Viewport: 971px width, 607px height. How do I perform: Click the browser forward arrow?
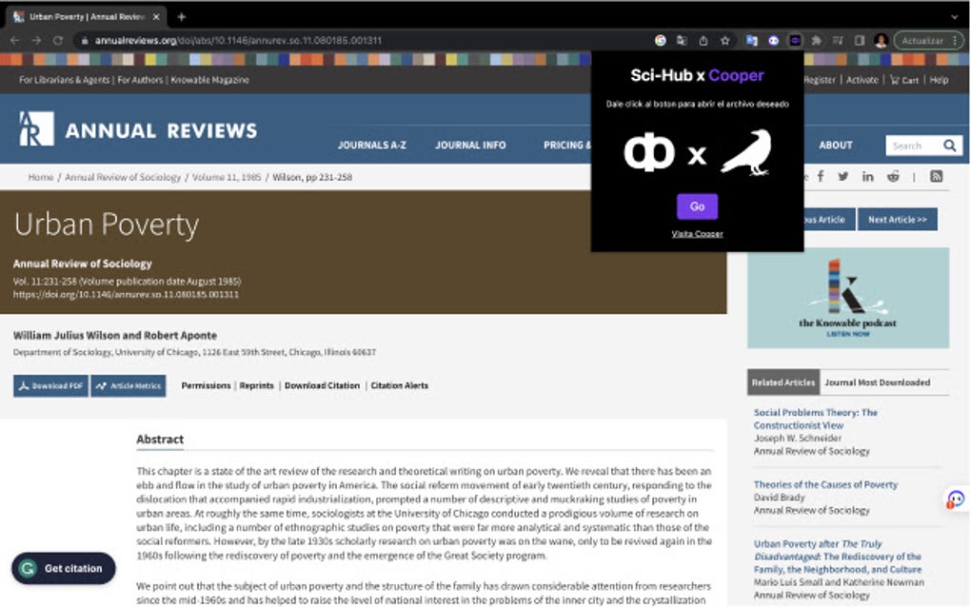(x=36, y=40)
